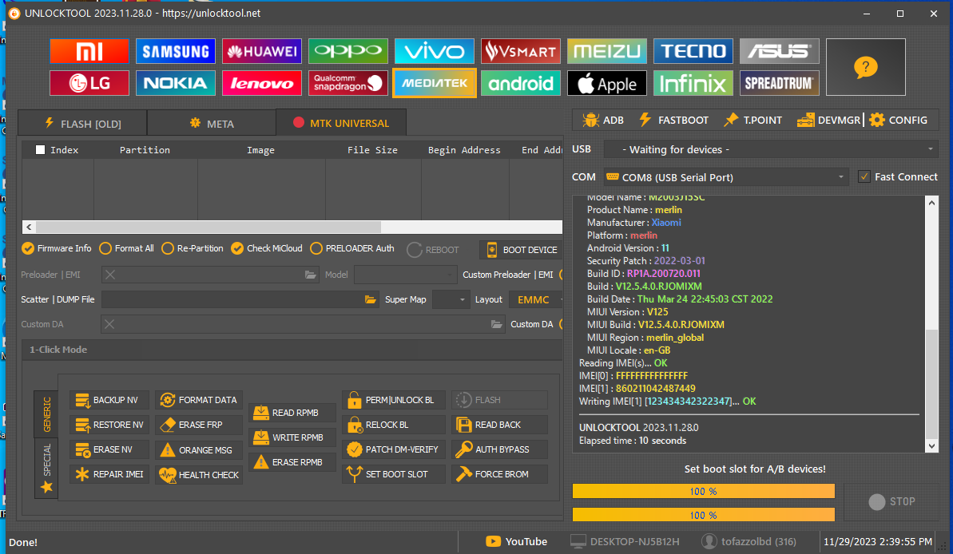This screenshot has height=554, width=953.
Task: Click the scatter file browse folder icon
Action: 371,299
